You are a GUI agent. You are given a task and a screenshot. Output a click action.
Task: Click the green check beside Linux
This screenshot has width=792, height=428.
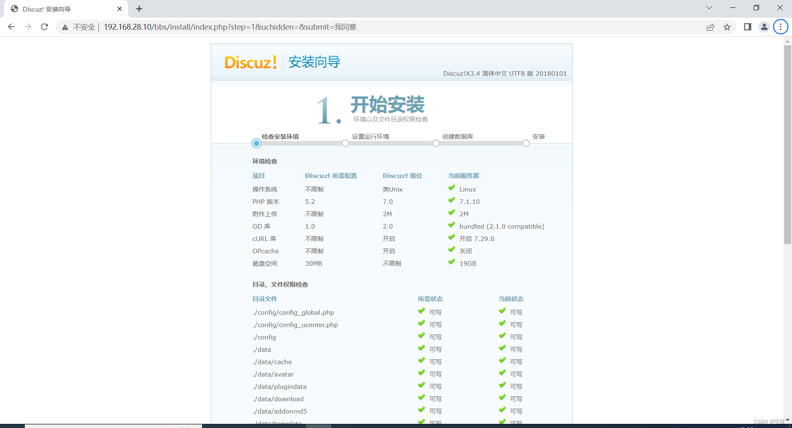click(452, 188)
